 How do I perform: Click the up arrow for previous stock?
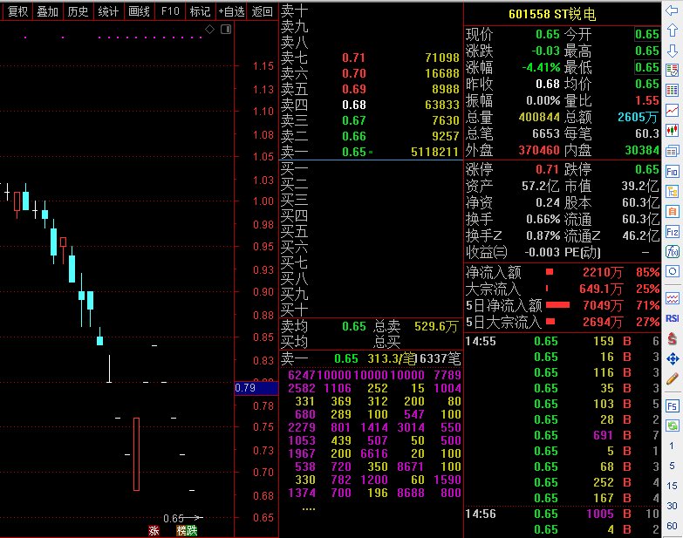tap(673, 31)
